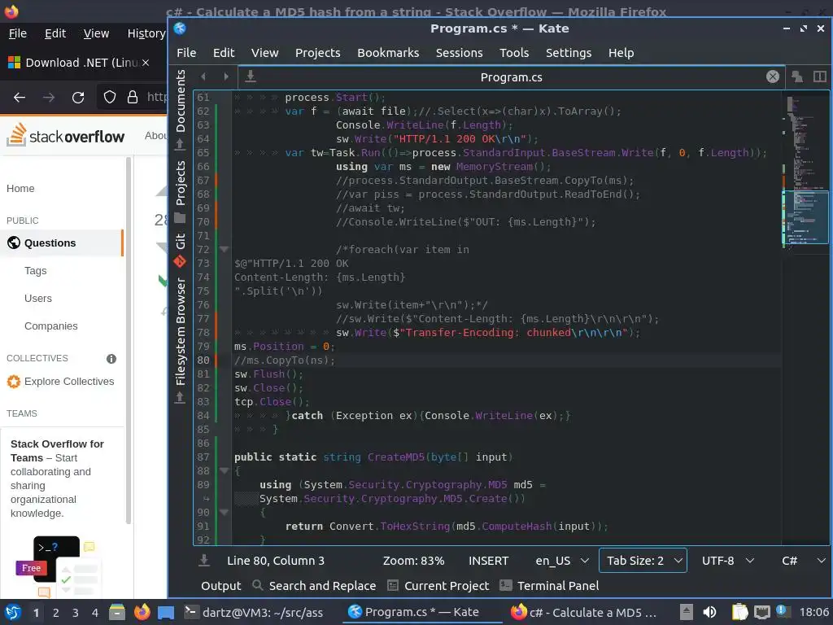Open the Sessions menu in Kate

(459, 53)
